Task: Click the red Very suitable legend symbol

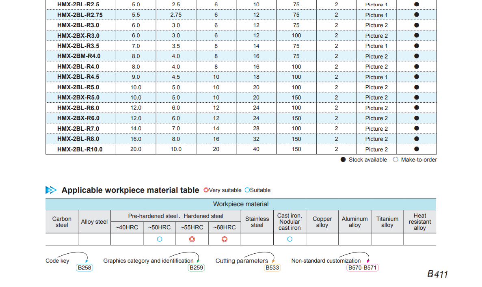Action: (x=206, y=190)
